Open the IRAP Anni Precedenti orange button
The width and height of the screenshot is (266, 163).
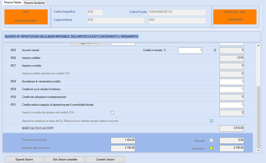point(26,17)
